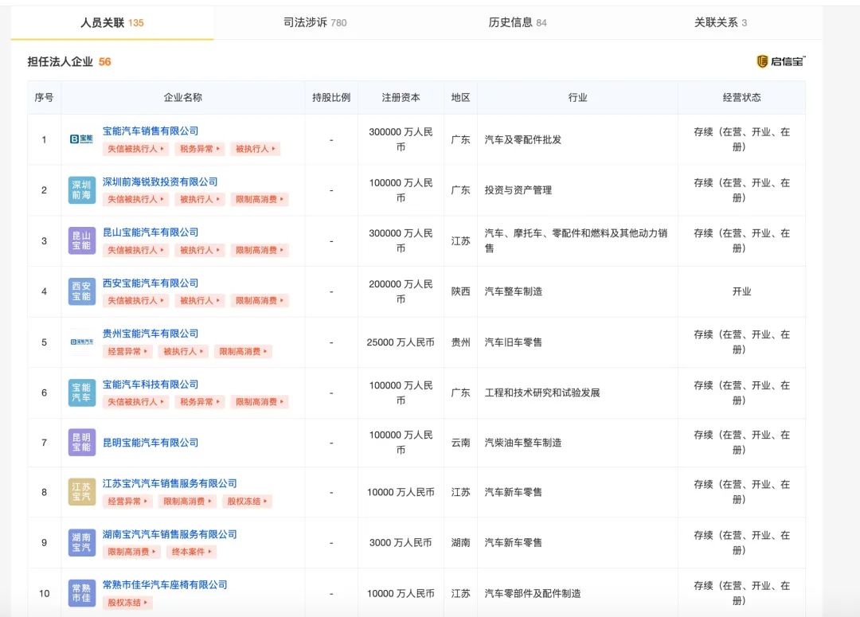The width and height of the screenshot is (860, 617).
Task: Open 江苏宝汽汽车销售服务有限公司 link
Action: (170, 483)
